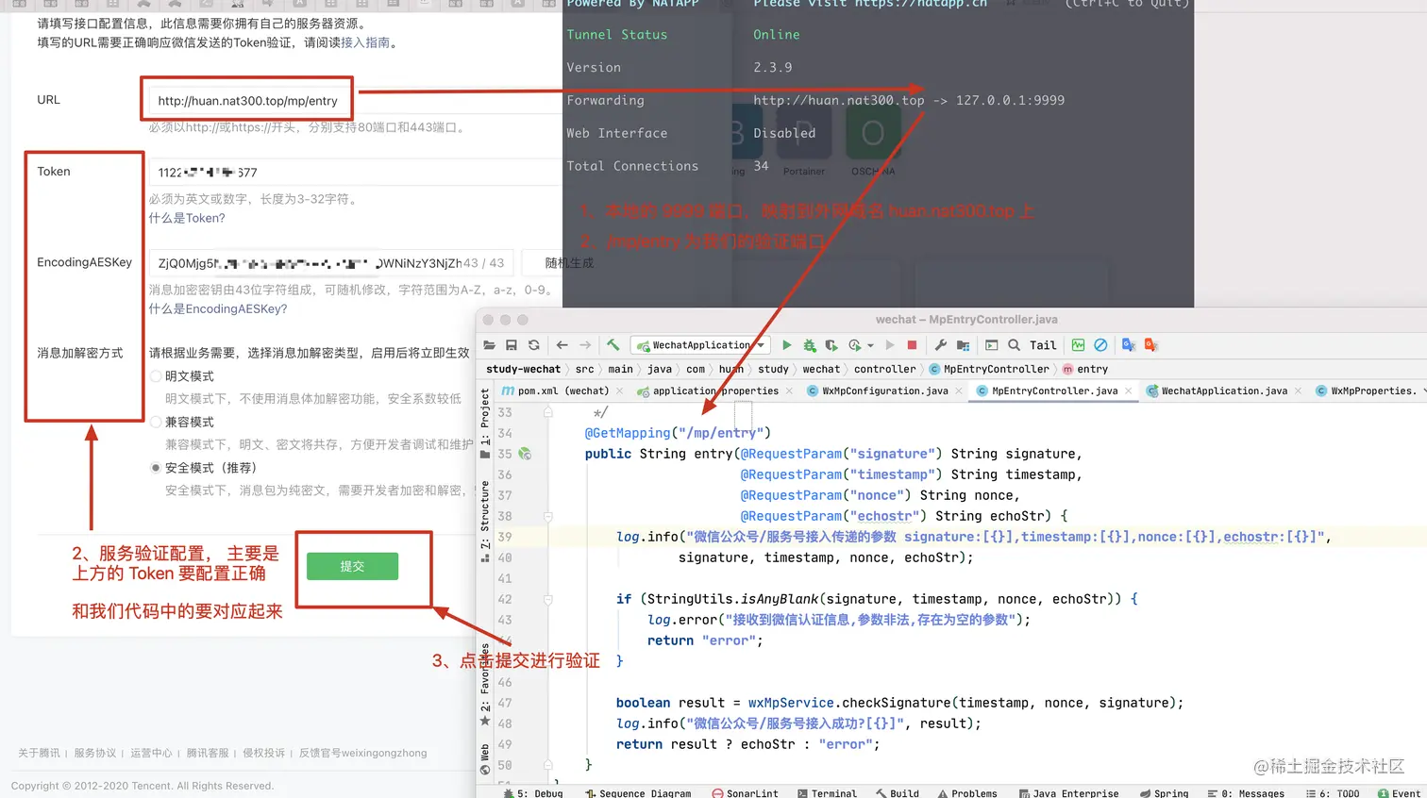Switch to the WxMpProperties tab
The image size is (1427, 798).
(1367, 391)
